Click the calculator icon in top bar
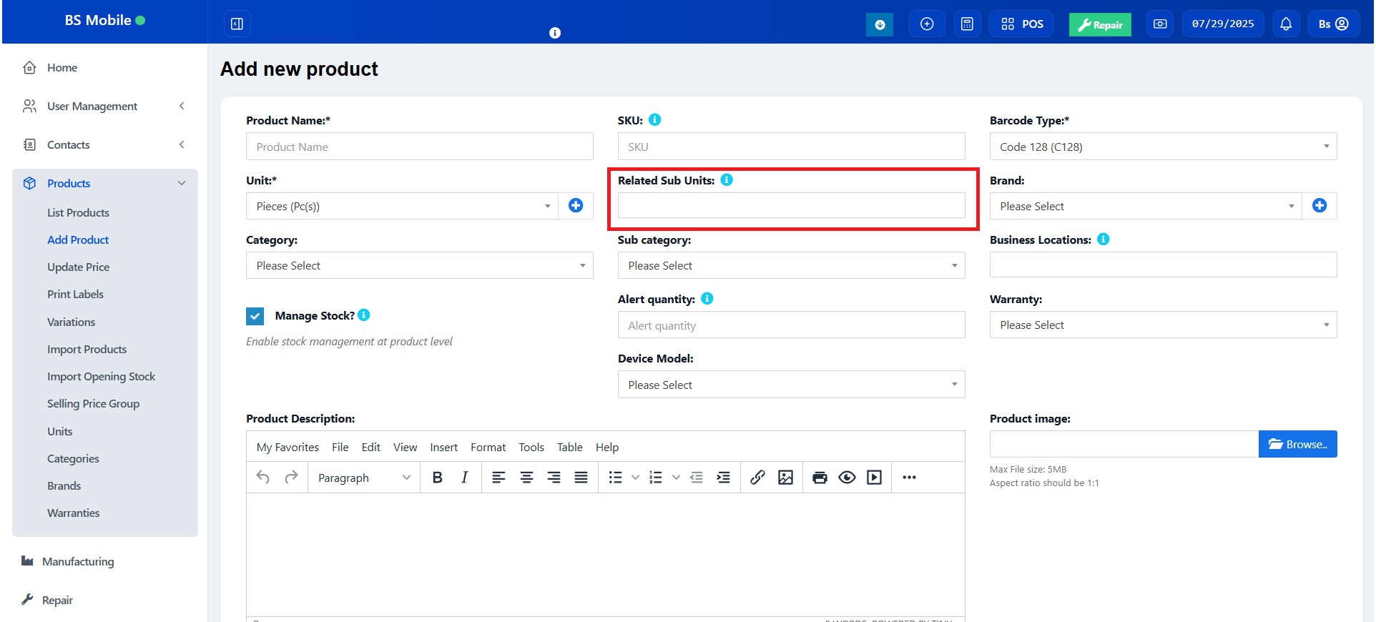The height and width of the screenshot is (622, 1376). [x=967, y=24]
